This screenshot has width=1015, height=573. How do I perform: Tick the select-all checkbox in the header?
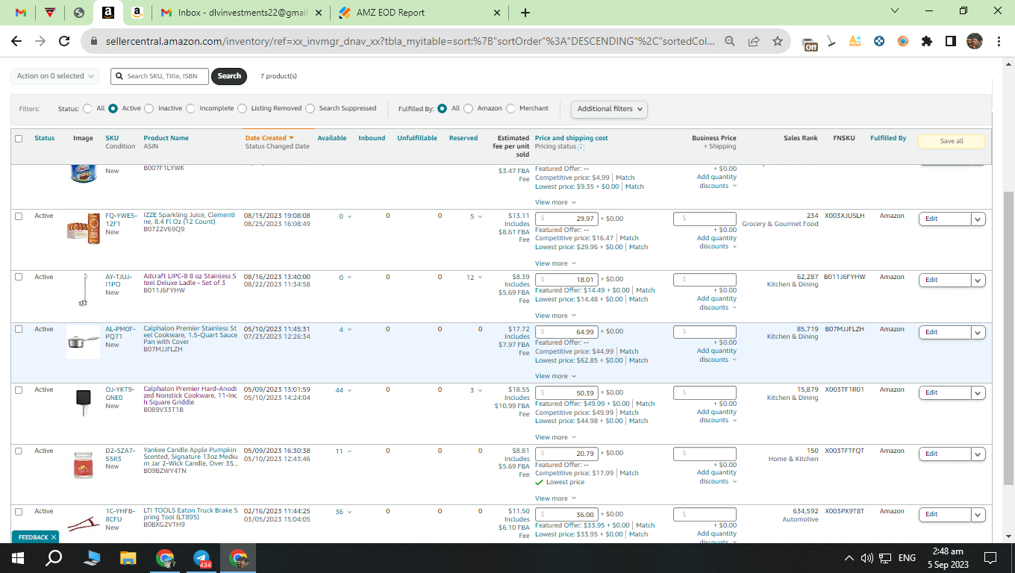[x=19, y=138]
